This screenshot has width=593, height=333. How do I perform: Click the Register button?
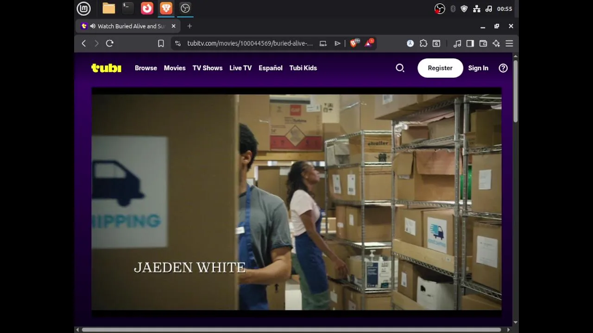tap(440, 68)
